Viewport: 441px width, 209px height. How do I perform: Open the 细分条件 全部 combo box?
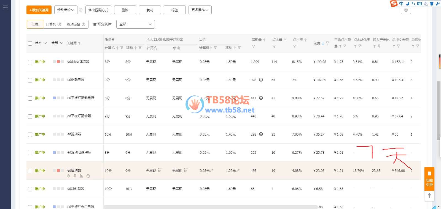135,24
